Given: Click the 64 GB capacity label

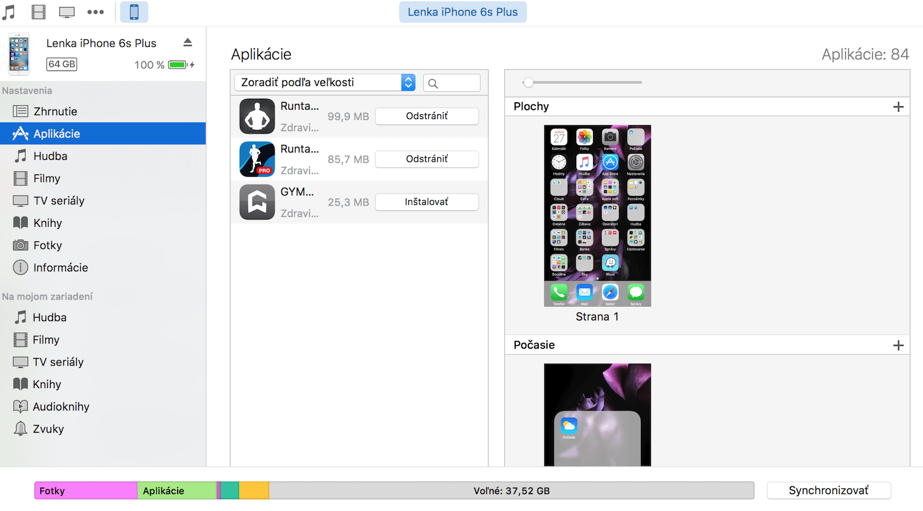Looking at the screenshot, I should coord(62,64).
